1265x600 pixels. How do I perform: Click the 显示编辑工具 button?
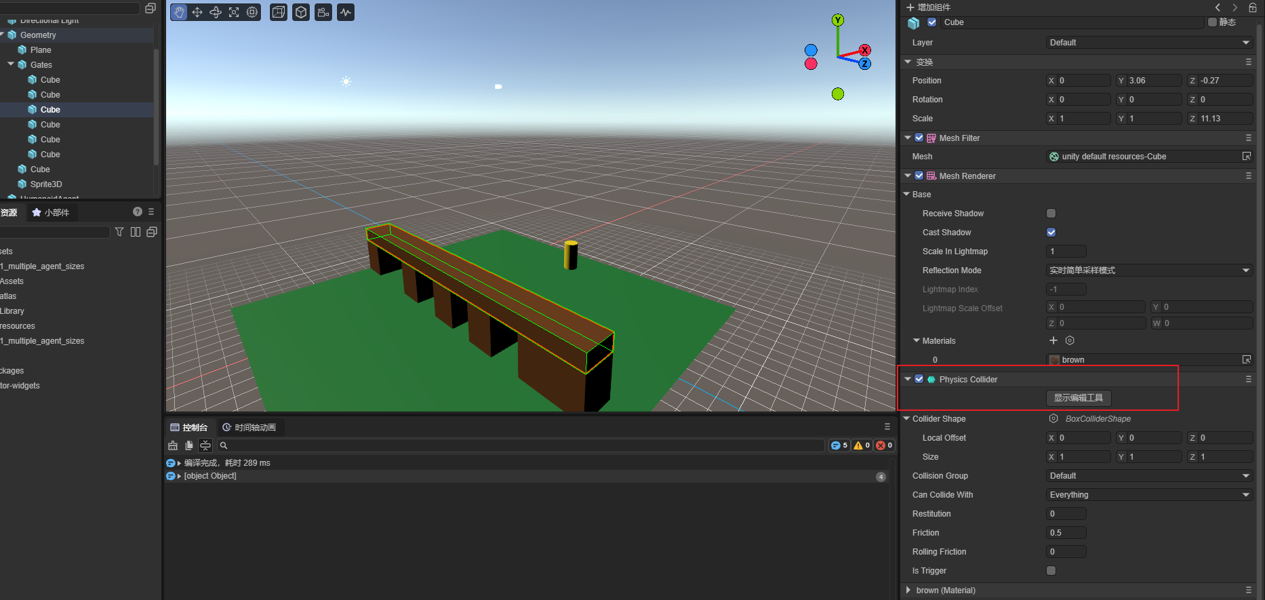point(1078,398)
